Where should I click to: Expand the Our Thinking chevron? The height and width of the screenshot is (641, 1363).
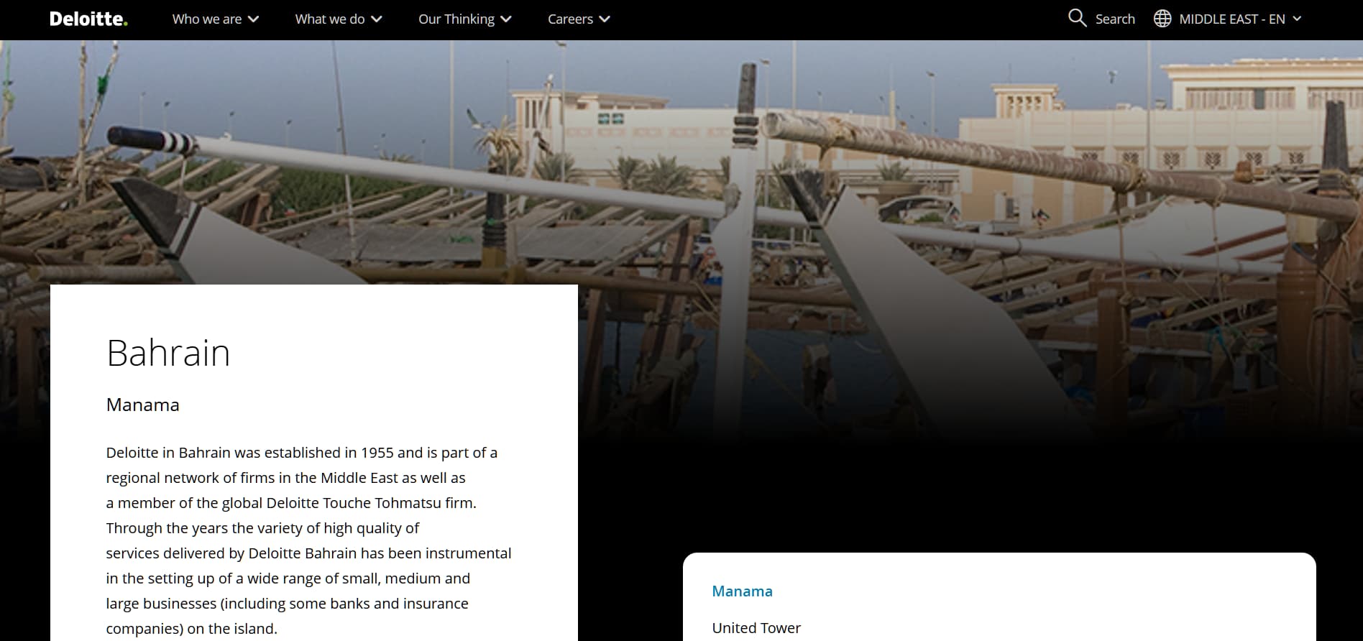pyautogui.click(x=506, y=19)
